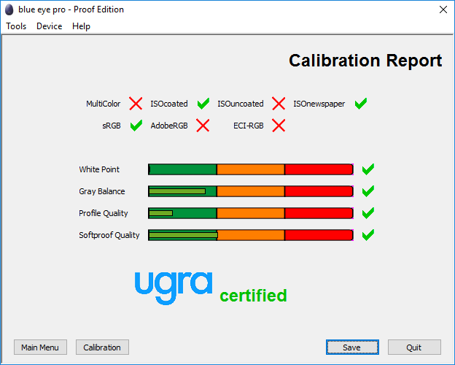Image resolution: width=455 pixels, height=365 pixels.
Task: Click the Gray Balance pass checkmark
Action: point(368,191)
